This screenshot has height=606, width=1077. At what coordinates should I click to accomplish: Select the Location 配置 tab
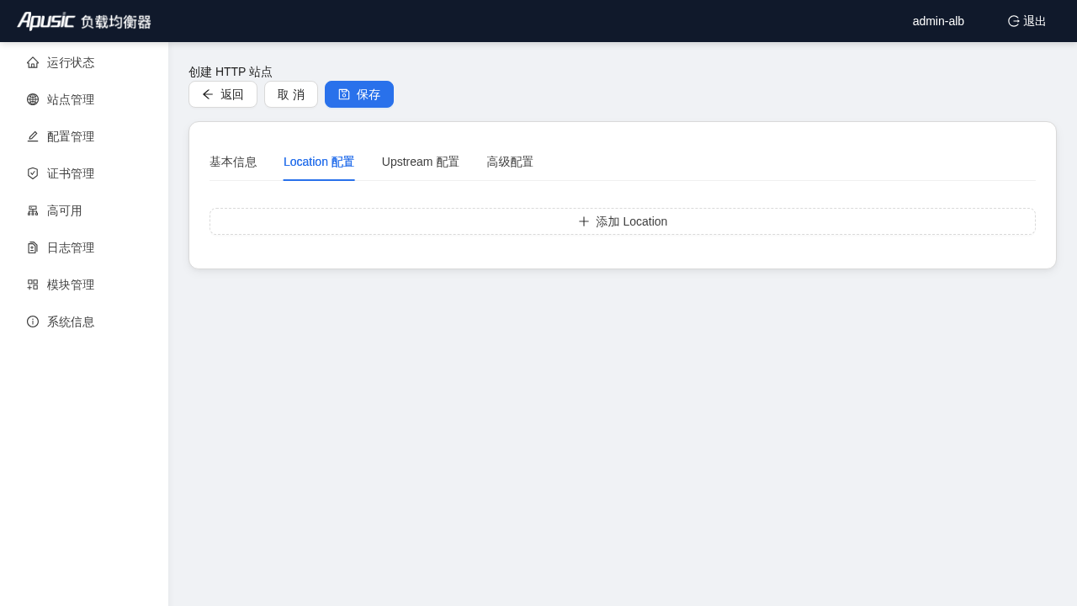[x=319, y=162]
